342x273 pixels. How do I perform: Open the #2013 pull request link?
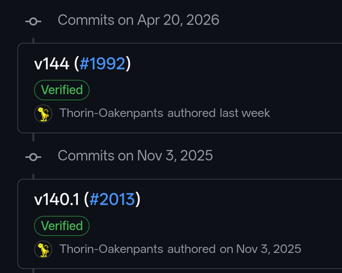112,199
